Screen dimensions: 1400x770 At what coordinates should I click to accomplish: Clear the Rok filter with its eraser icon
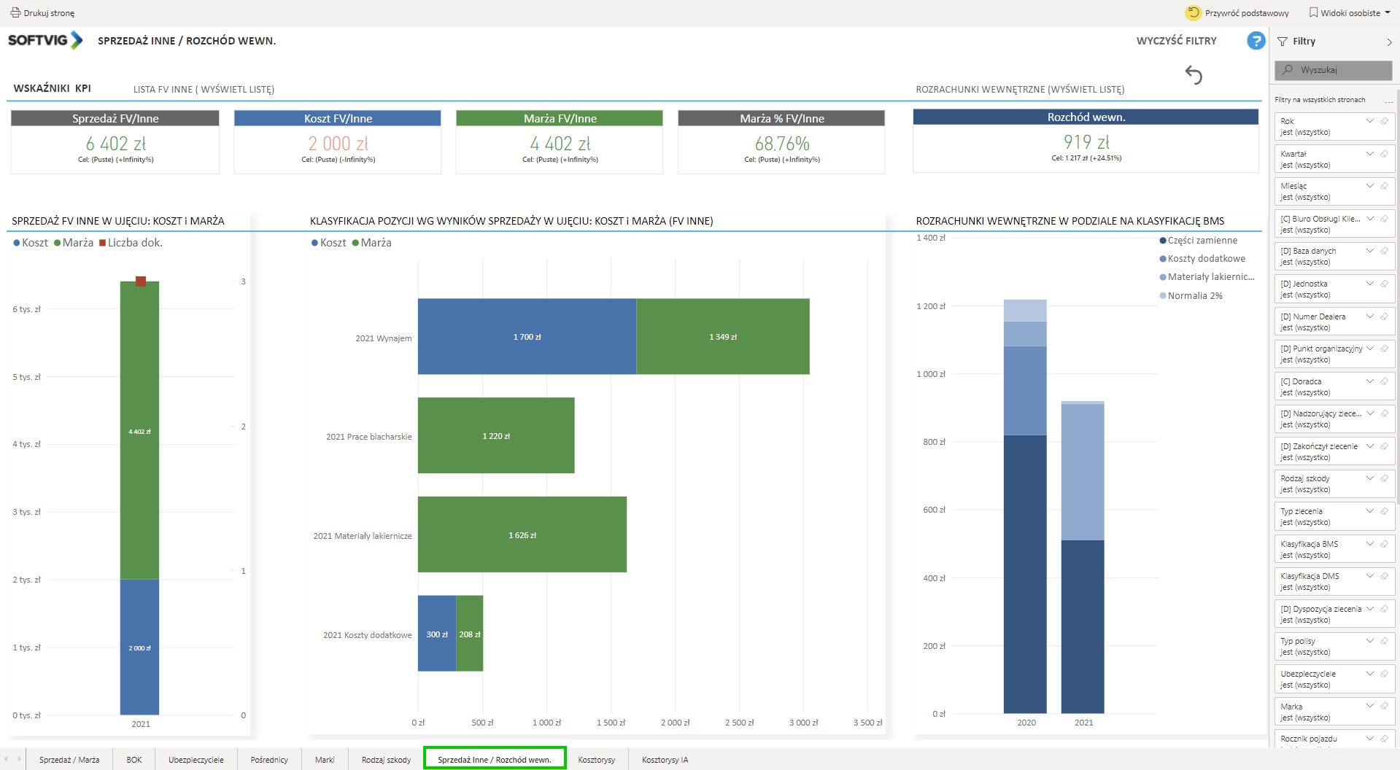pyautogui.click(x=1384, y=121)
